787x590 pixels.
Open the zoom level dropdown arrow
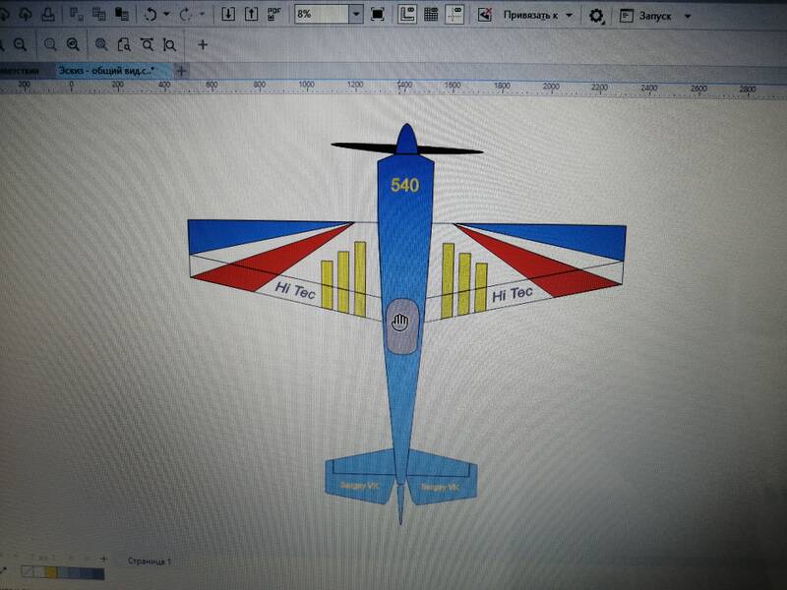pyautogui.click(x=355, y=15)
